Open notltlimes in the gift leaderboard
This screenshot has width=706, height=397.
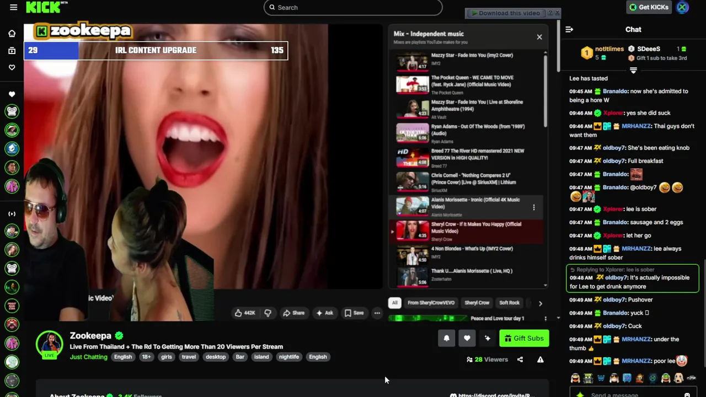click(609, 49)
